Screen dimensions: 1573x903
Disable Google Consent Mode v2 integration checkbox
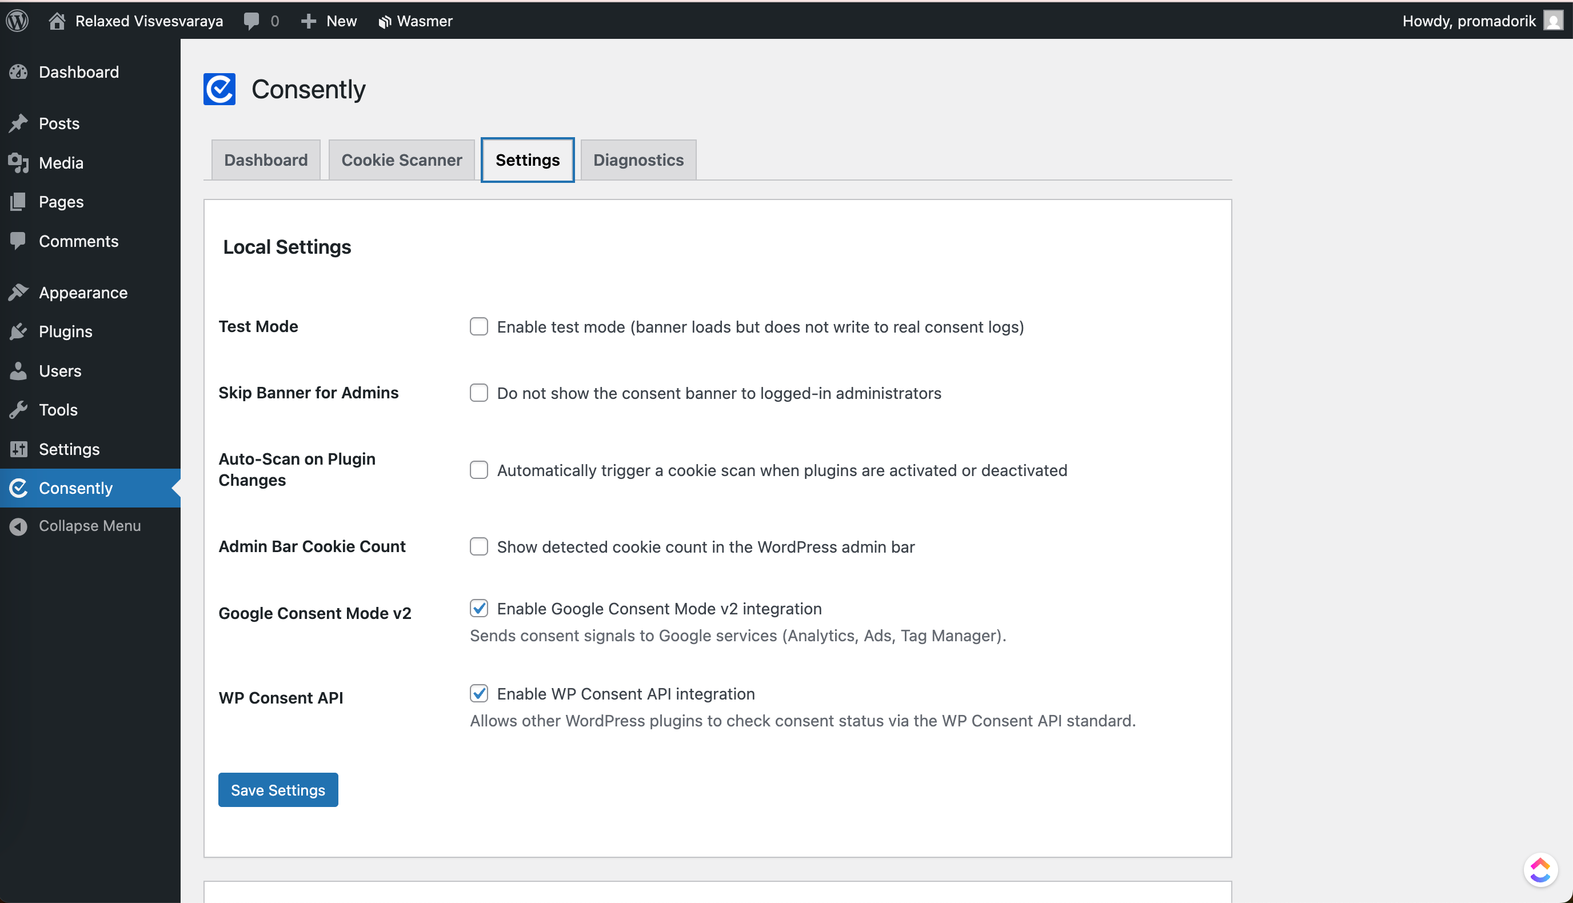478,609
